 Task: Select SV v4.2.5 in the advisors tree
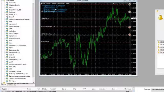[12, 57]
